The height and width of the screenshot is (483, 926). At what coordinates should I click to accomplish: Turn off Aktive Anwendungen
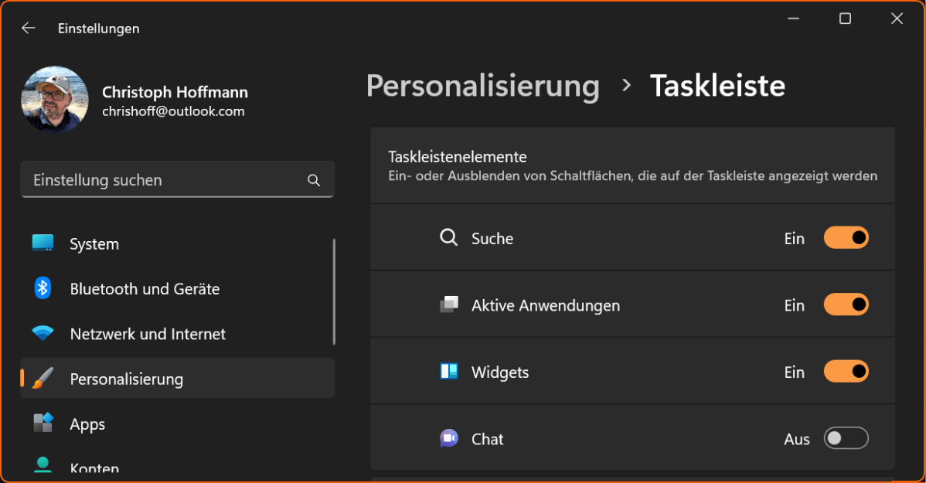click(846, 304)
